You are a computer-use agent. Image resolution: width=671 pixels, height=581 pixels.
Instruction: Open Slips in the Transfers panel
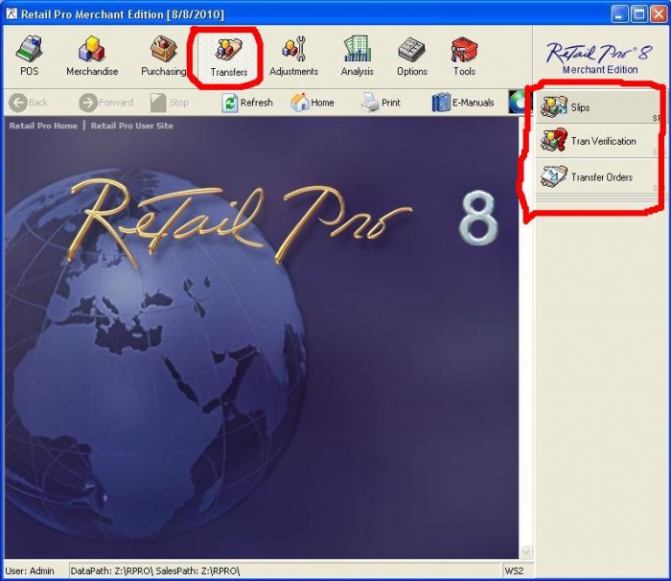597,107
